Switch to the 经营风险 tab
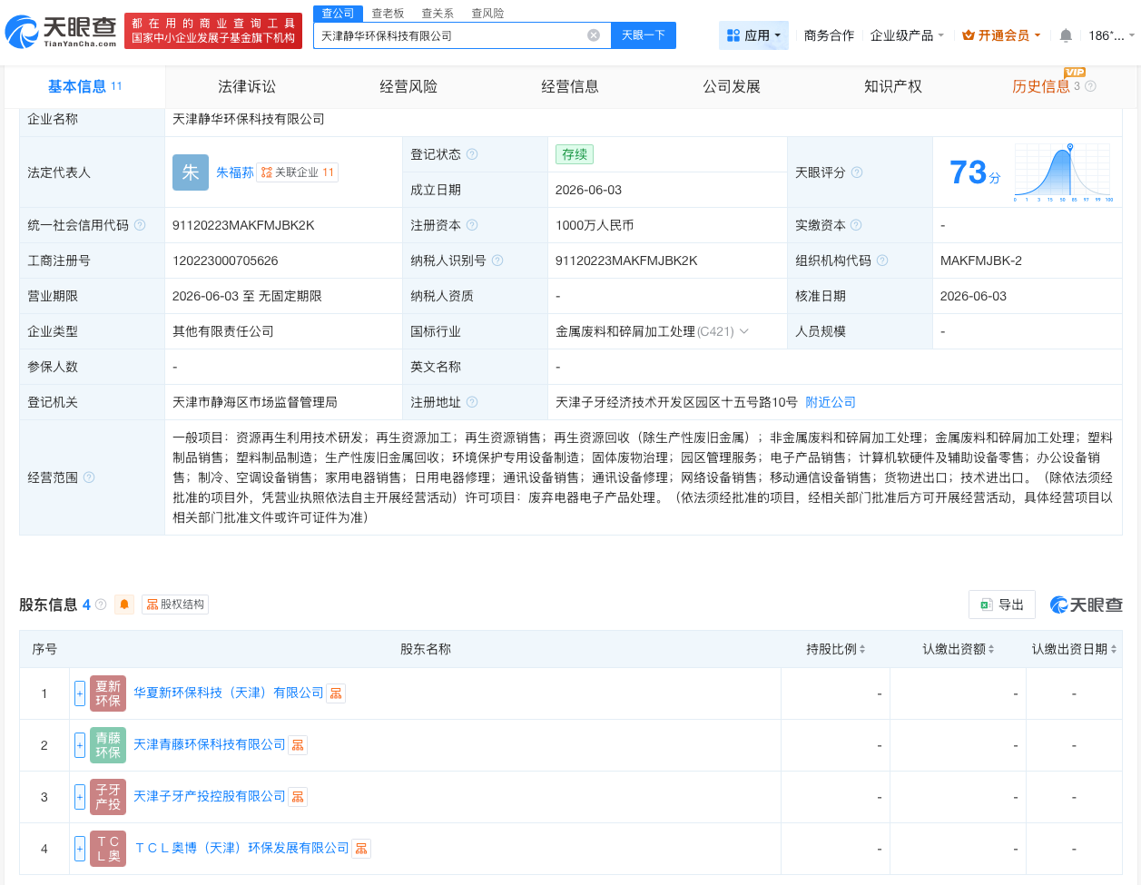Screen dimensions: 1141x885 coord(408,86)
